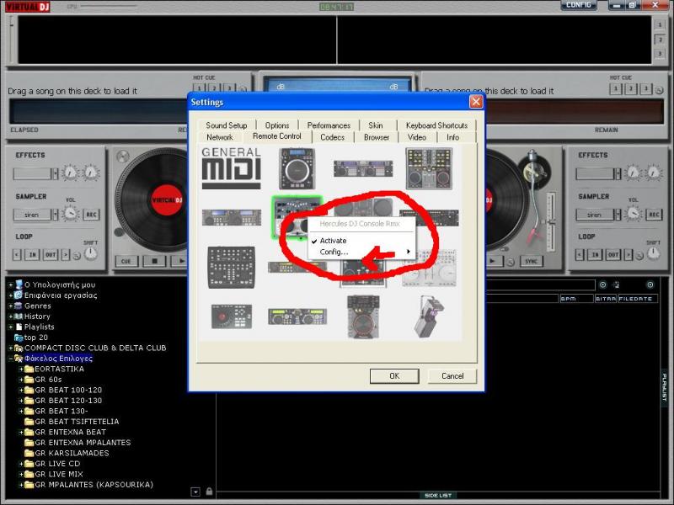Open the Codecs tab
The image size is (674, 505).
point(332,137)
